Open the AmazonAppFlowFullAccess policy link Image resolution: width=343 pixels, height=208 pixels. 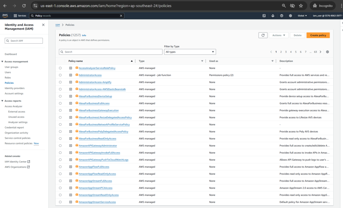[x=94, y=167]
